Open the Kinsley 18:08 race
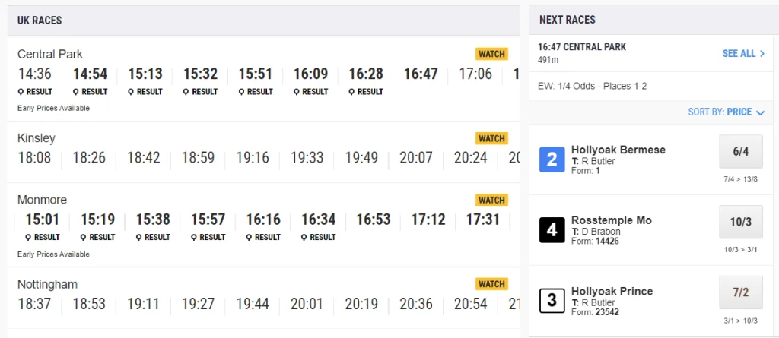Screen dimensions: 779x338 pos(34,158)
